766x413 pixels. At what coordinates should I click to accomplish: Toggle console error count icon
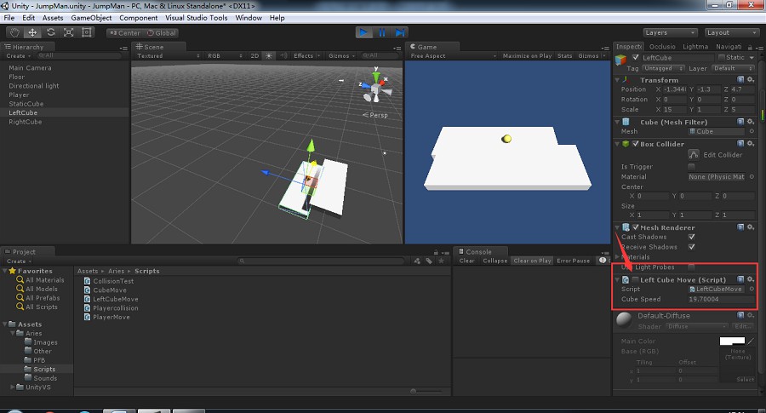(603, 261)
